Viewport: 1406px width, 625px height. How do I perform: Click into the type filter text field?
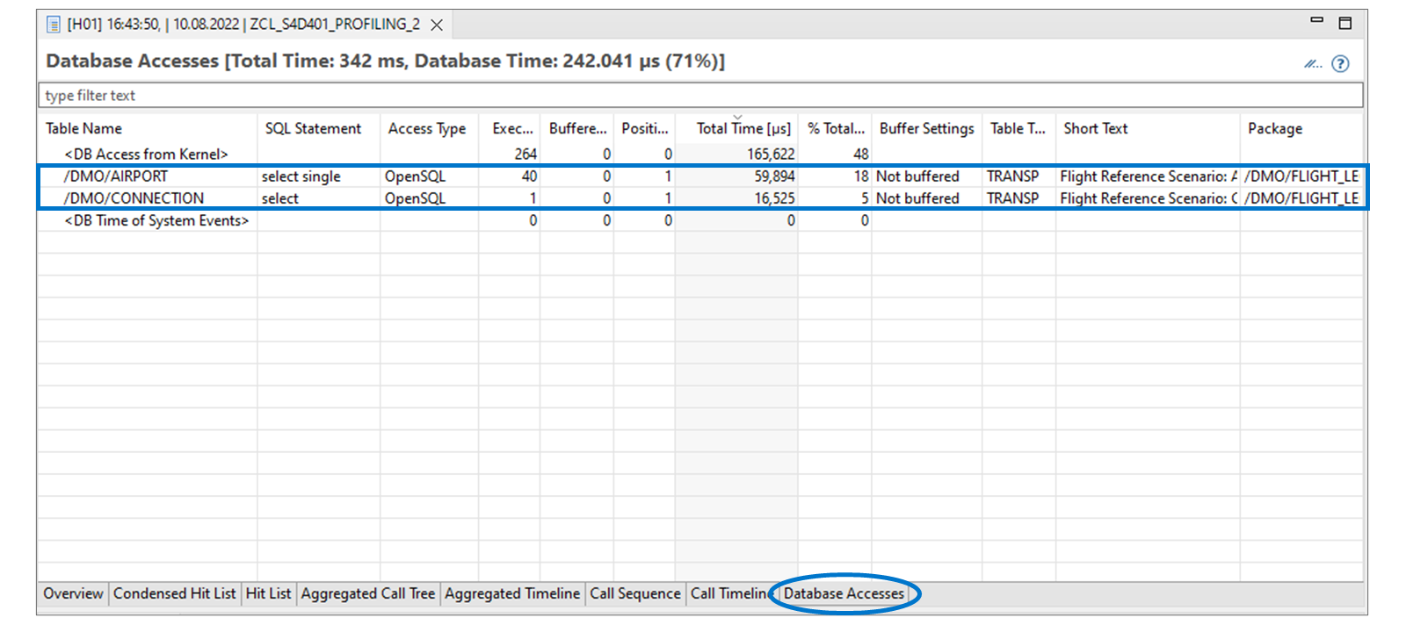(700, 95)
